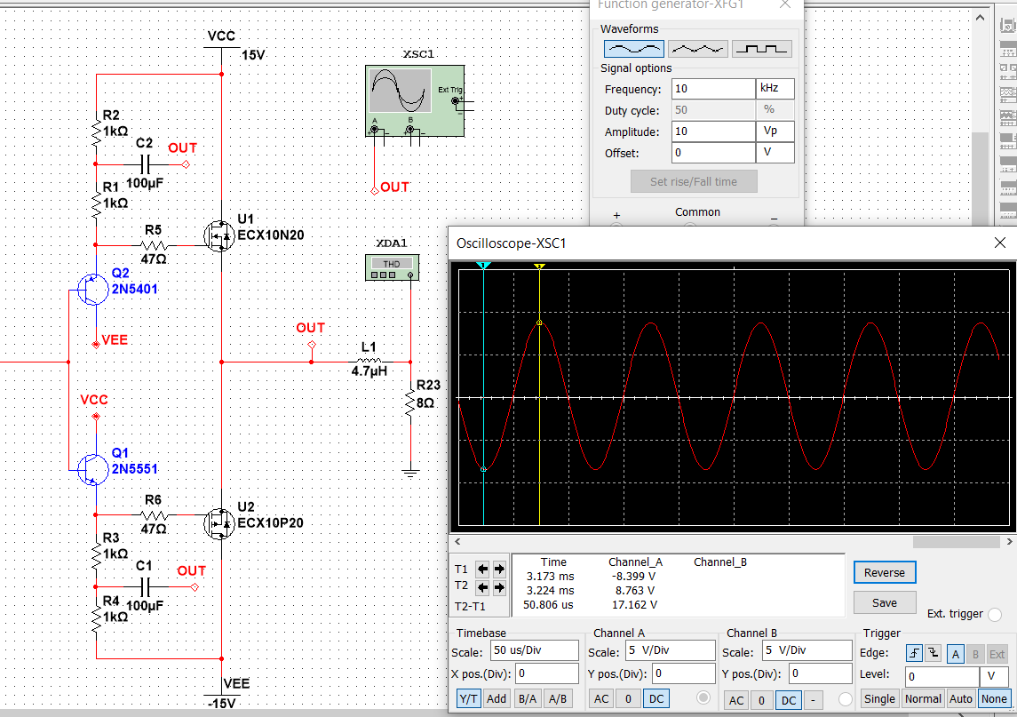Image resolution: width=1017 pixels, height=717 pixels.
Task: Click the cyan T1 cursor marker
Action: pyautogui.click(x=483, y=266)
